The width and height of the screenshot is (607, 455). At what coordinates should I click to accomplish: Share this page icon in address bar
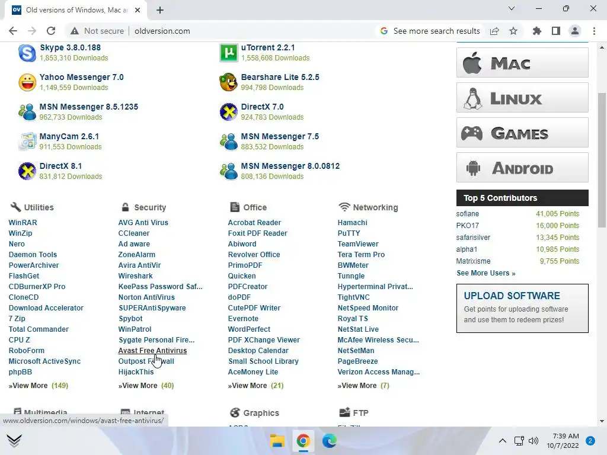click(494, 31)
